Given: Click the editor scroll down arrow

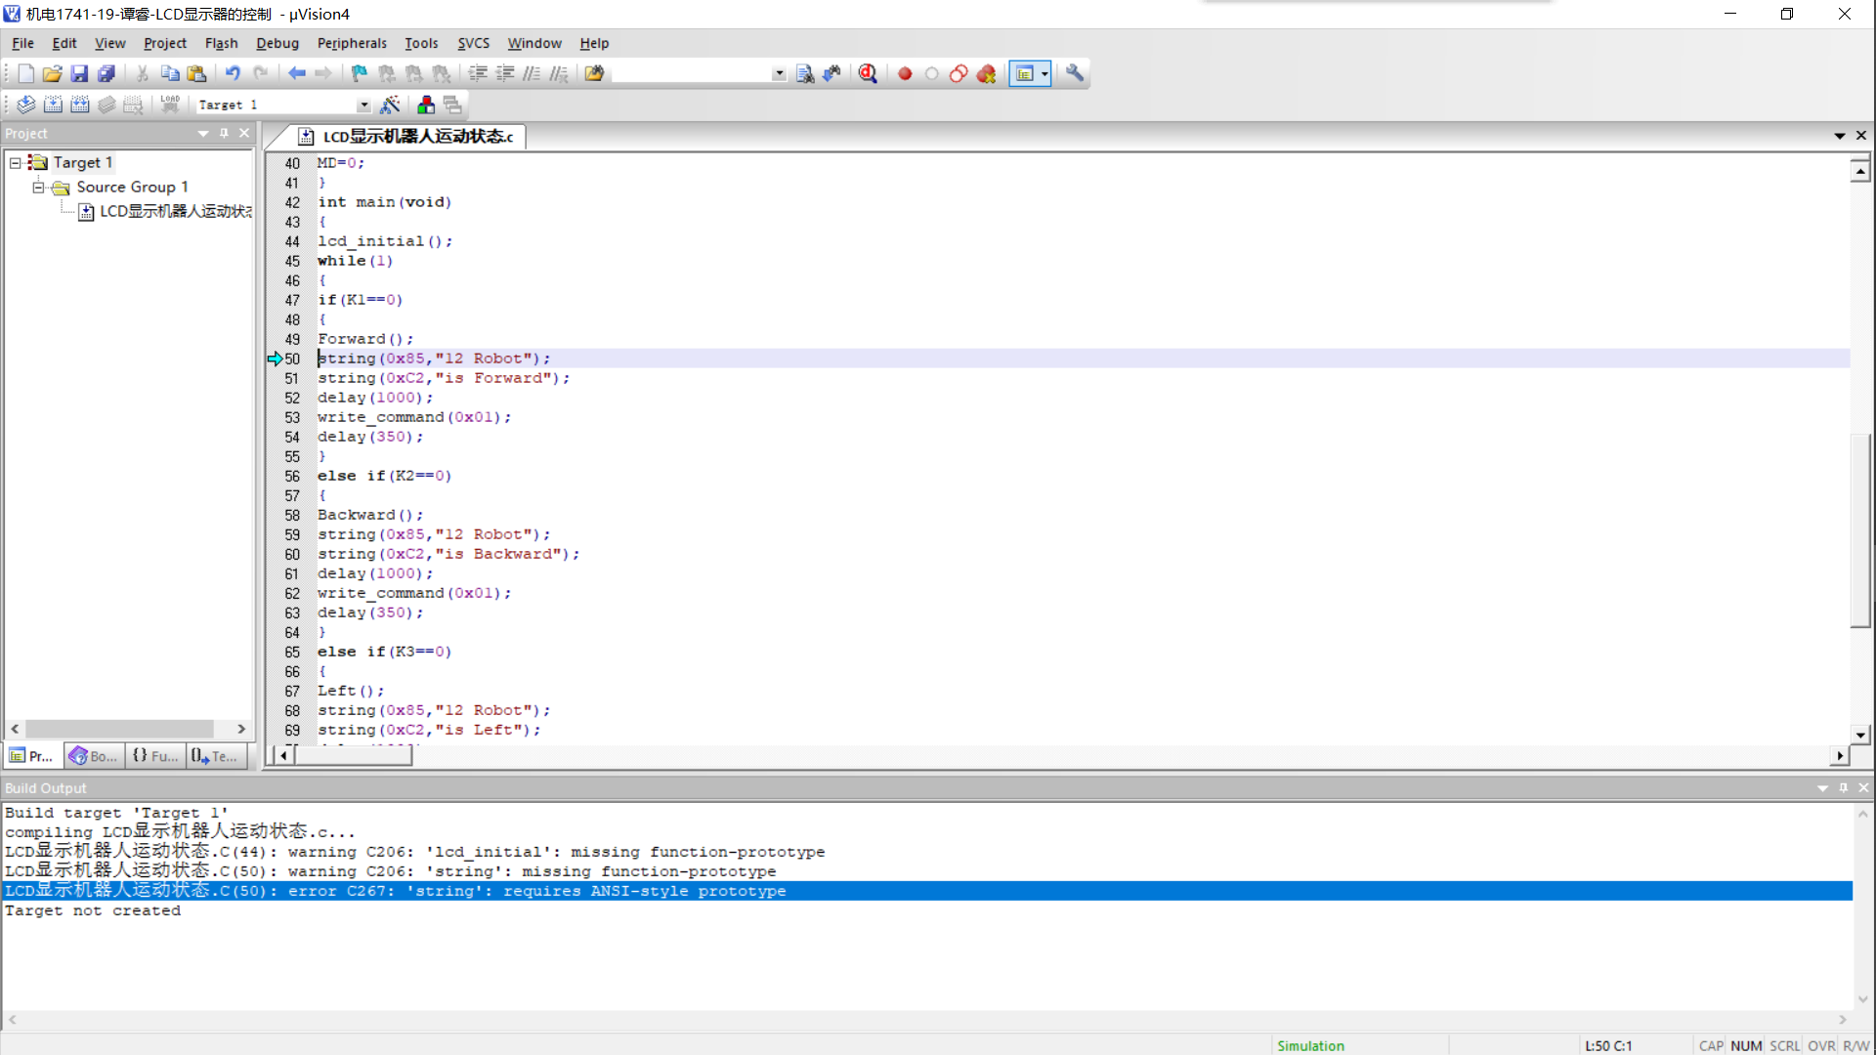Looking at the screenshot, I should (x=1860, y=735).
